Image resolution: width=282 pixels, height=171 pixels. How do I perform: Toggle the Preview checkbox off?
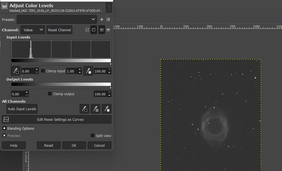point(4,136)
